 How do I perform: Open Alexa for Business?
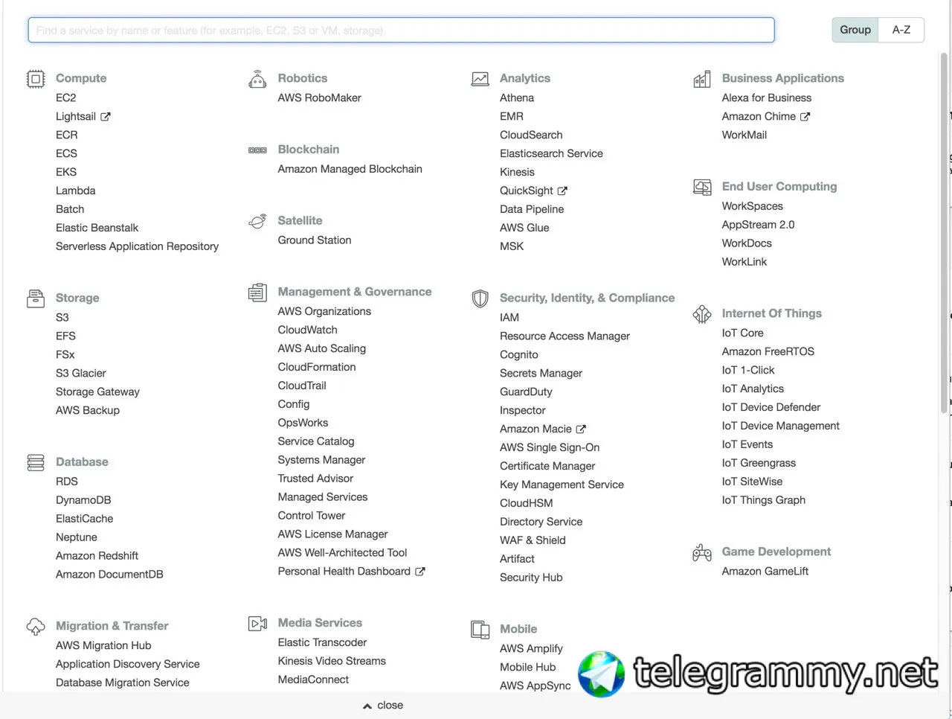(767, 98)
